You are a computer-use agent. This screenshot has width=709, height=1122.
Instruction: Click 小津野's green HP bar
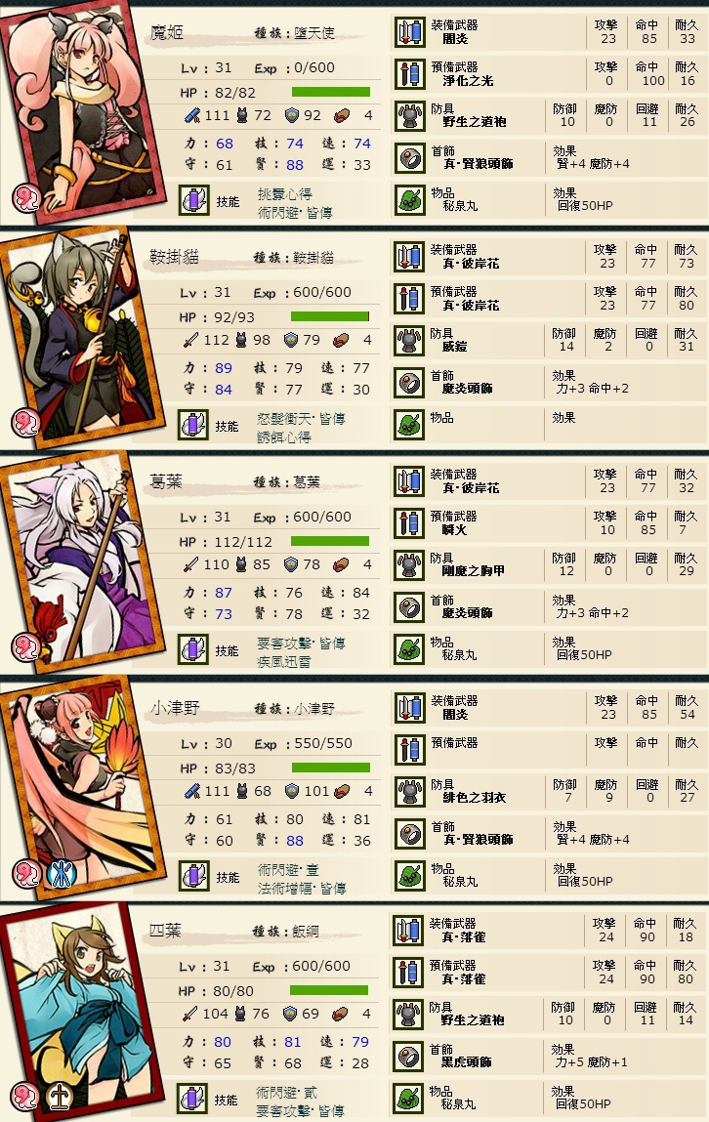330,768
